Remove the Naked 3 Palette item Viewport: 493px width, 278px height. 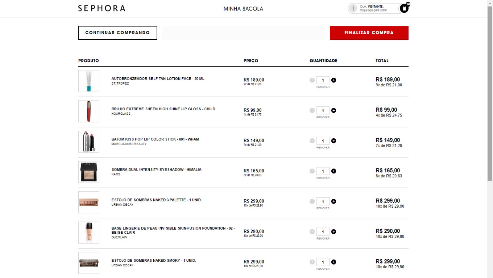tap(323, 208)
